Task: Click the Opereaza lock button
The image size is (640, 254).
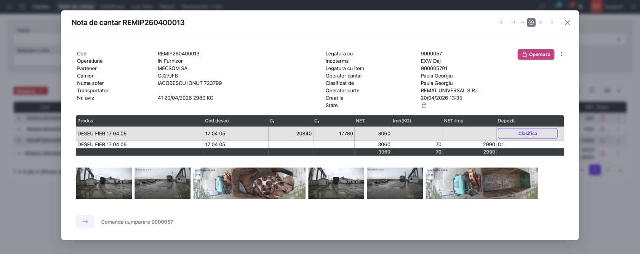Action: coord(536,54)
